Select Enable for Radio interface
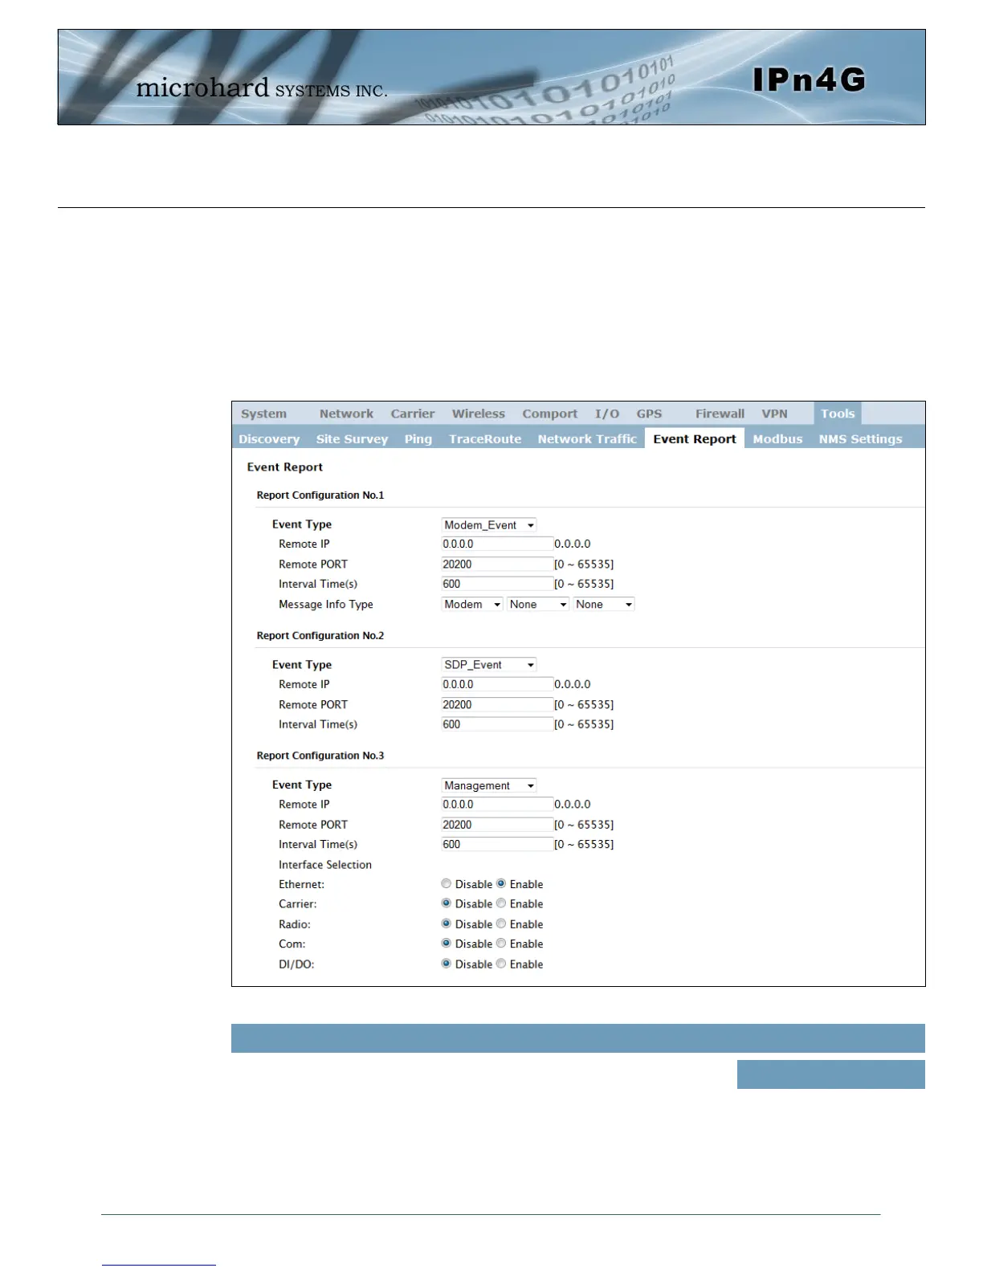The width and height of the screenshot is (983, 1272). point(501,923)
